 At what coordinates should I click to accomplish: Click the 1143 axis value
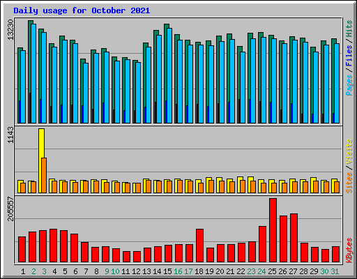[10, 135]
